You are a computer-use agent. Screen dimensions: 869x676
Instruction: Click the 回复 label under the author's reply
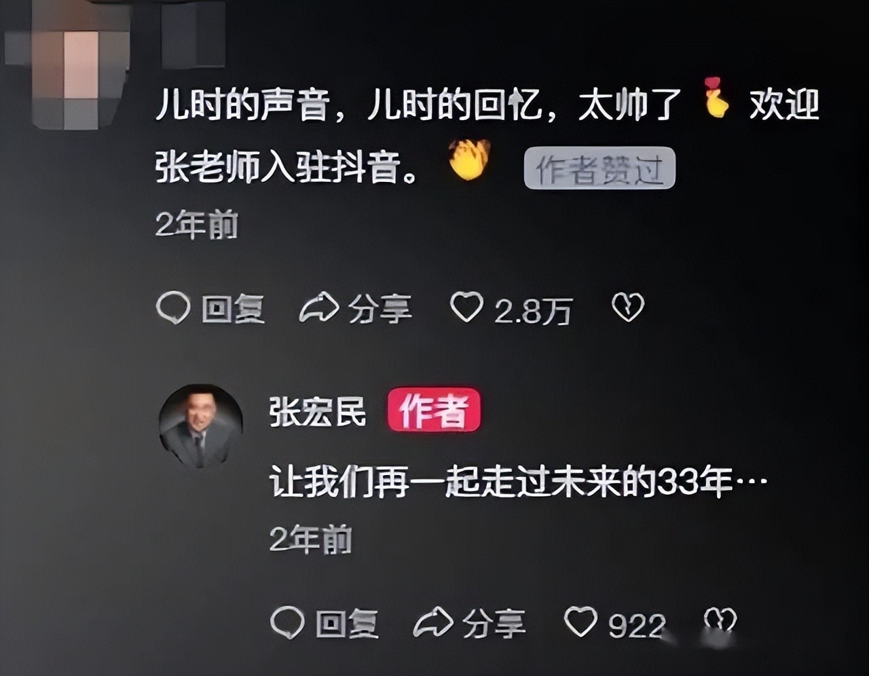(x=347, y=624)
